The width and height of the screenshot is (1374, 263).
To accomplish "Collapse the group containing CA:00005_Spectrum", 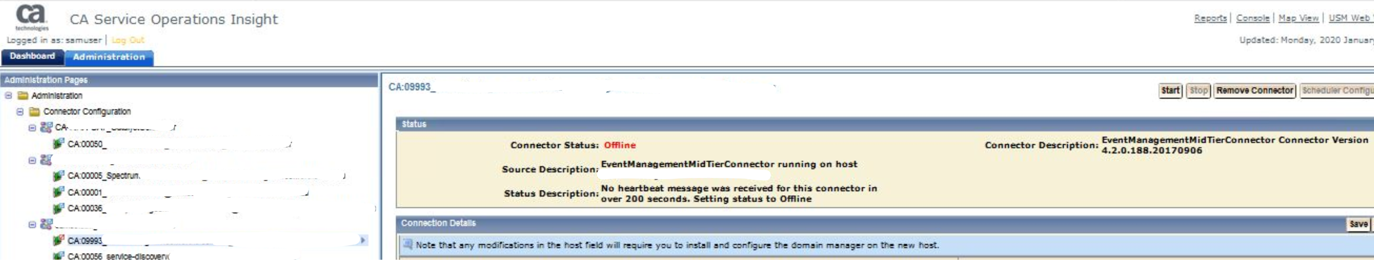I will click(x=32, y=162).
